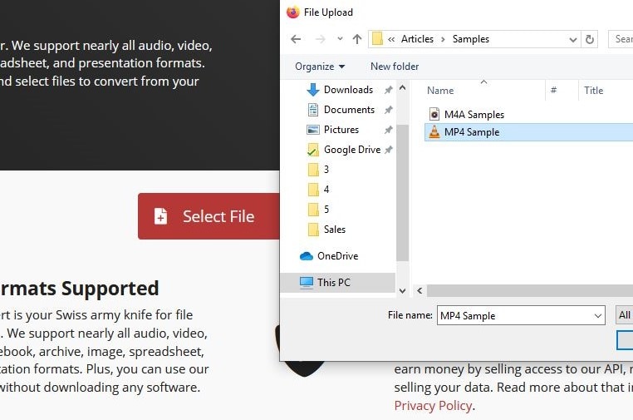Click the Downloads pin icon
The image size is (633, 420).
389,90
